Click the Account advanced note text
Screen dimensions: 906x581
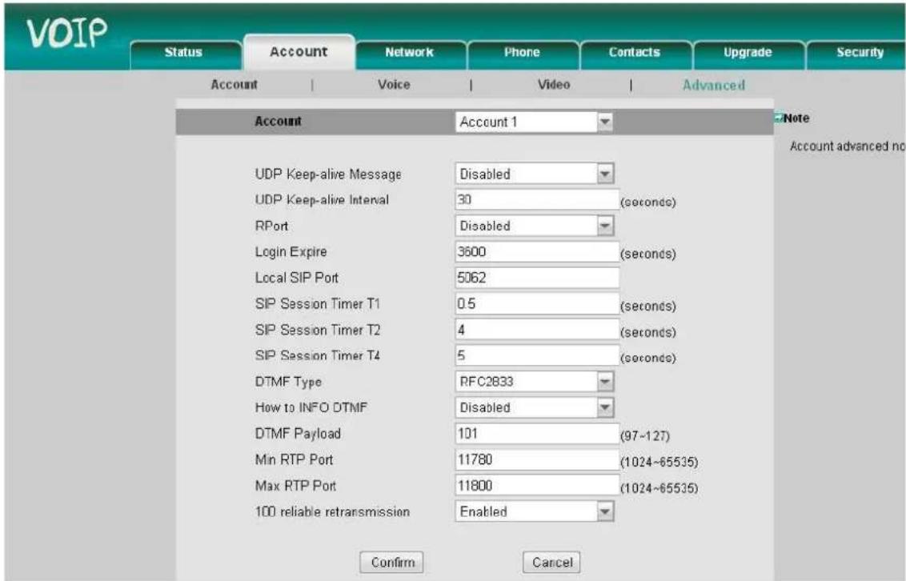pos(848,146)
